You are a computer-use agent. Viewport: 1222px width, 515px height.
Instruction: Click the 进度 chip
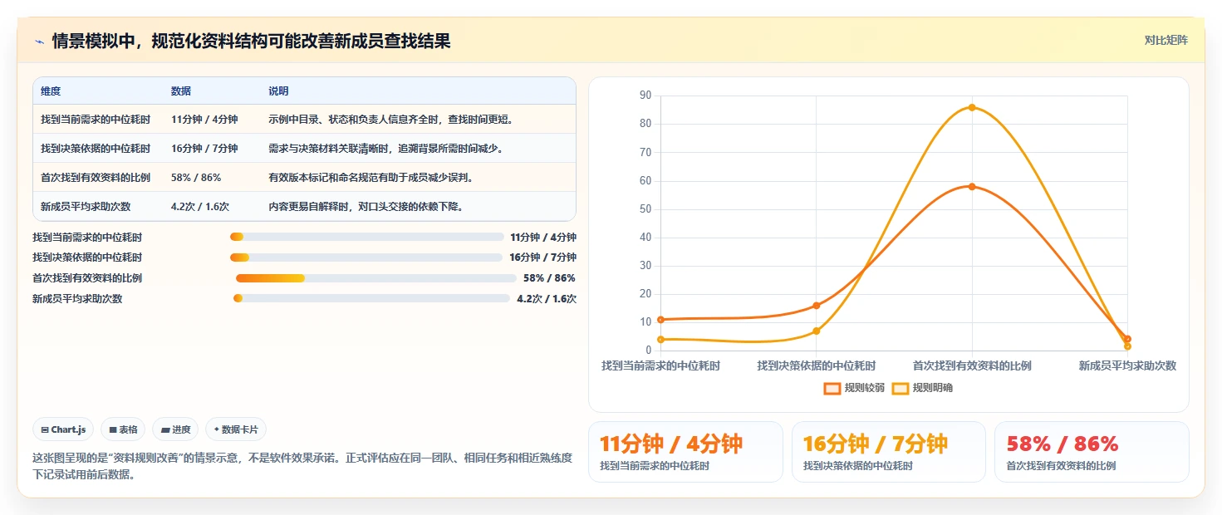175,429
